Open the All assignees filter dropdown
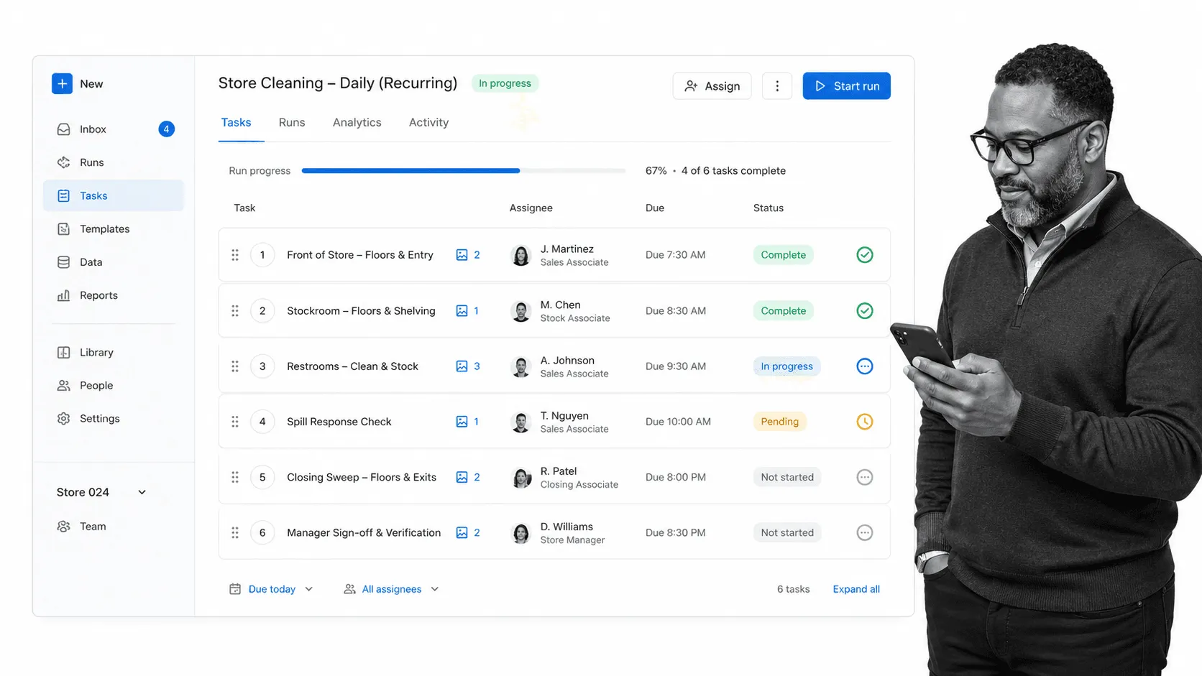 tap(391, 589)
